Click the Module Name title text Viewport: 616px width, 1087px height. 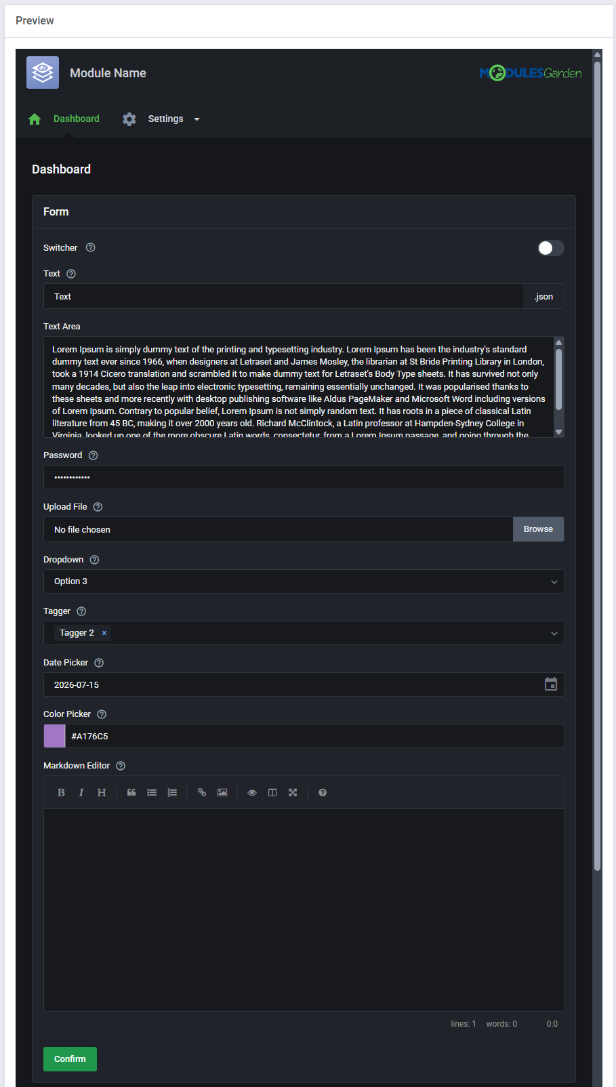(108, 73)
